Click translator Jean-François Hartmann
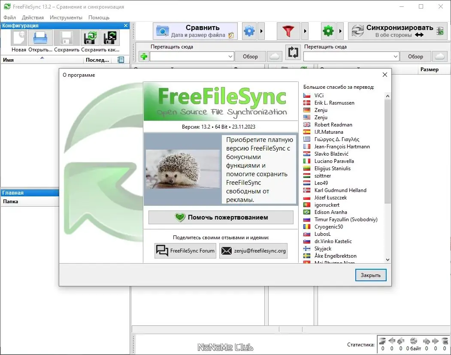The image size is (451, 355). tap(342, 147)
